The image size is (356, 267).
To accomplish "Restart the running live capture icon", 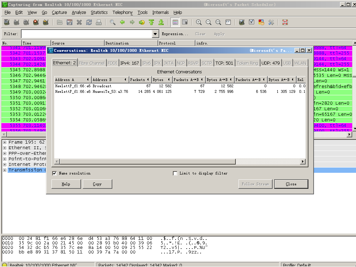I will (x=46, y=22).
